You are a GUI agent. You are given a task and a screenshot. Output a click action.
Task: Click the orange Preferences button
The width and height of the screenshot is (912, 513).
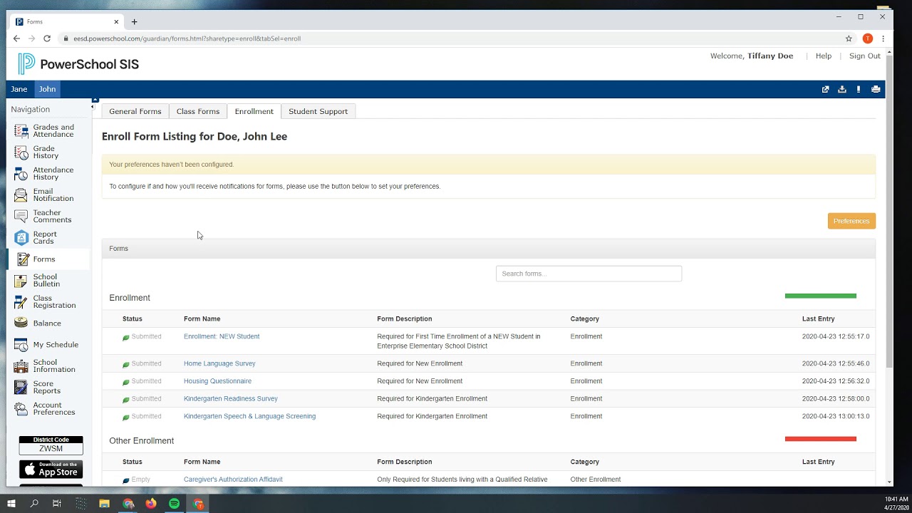pos(851,221)
